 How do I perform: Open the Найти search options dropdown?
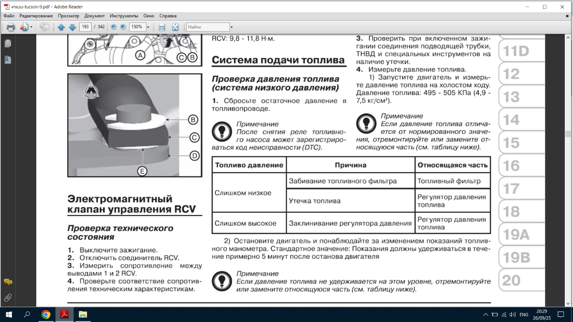(231, 27)
